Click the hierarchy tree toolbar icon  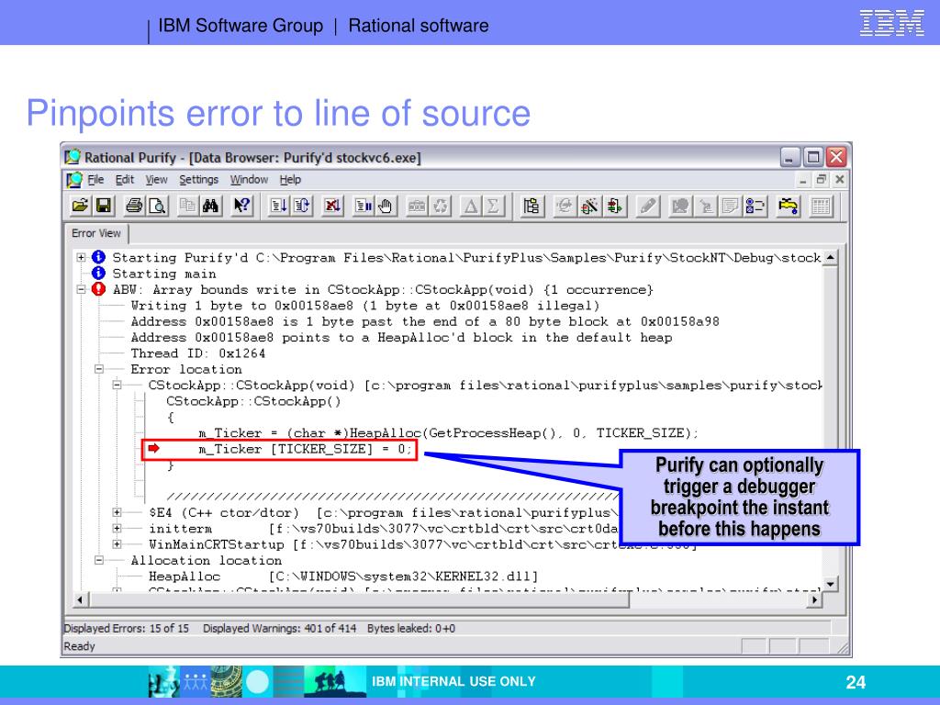(532, 207)
